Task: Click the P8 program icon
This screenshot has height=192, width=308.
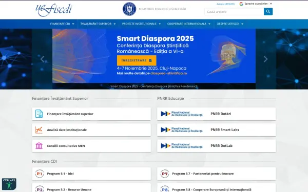Action: click(165, 189)
